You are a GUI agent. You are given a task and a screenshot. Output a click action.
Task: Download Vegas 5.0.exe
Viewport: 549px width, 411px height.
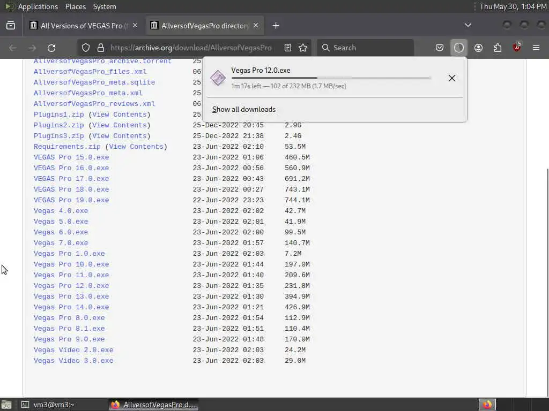(x=61, y=222)
